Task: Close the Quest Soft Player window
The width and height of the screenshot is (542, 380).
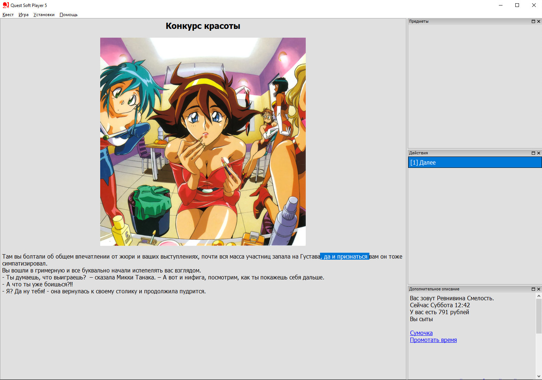Action: click(534, 5)
